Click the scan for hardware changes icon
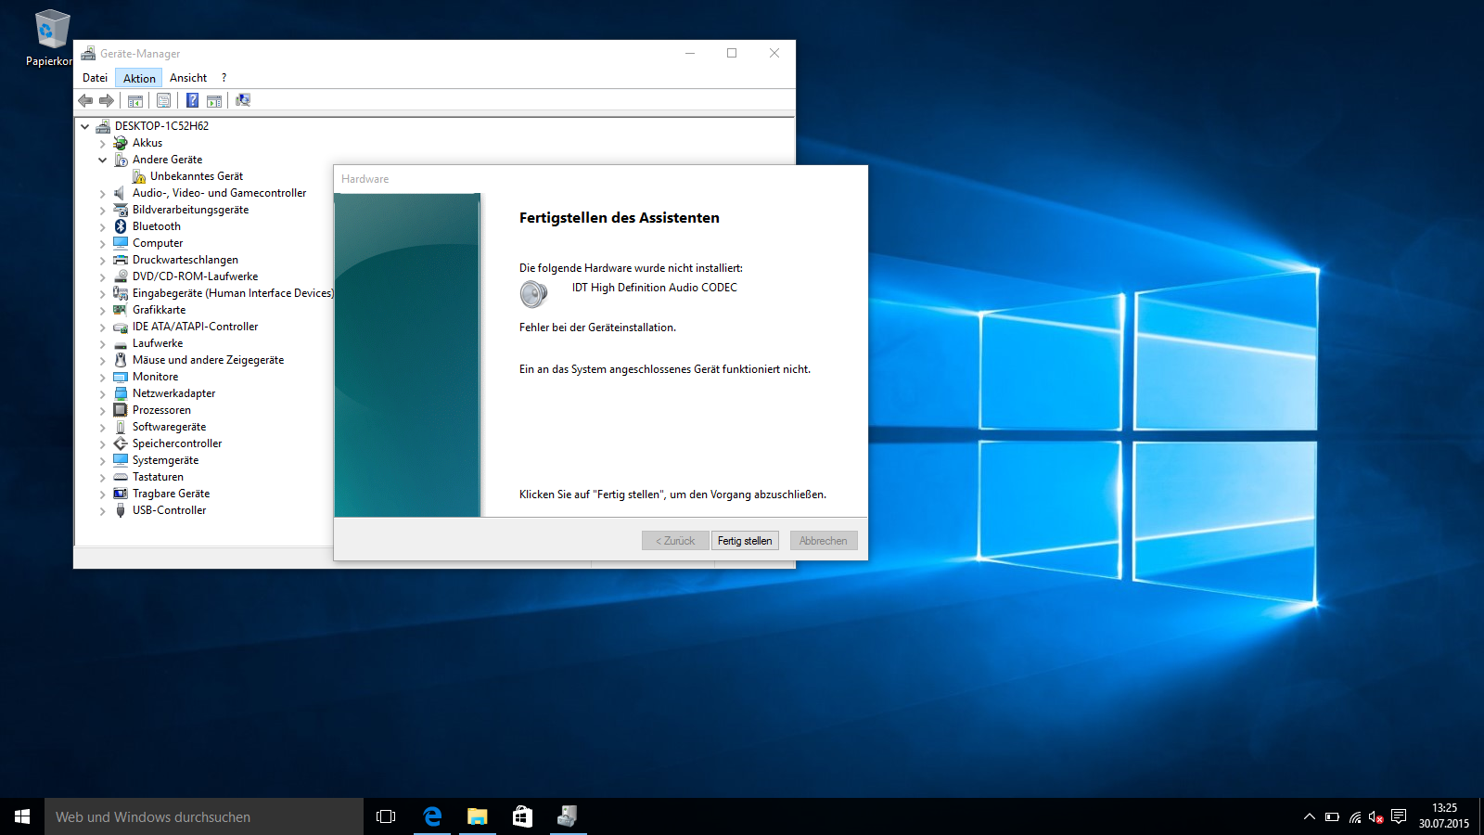Screen dimensions: 1484x835 pyautogui.click(x=243, y=100)
